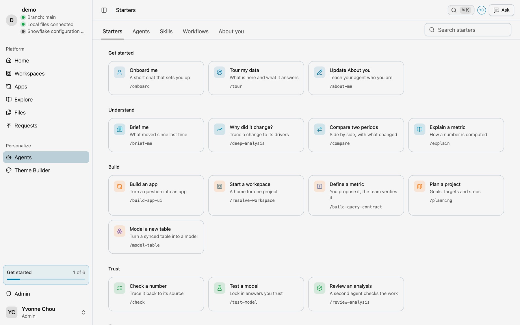Click the Get started progress bar
Screen dimensions: 520x325
tap(46, 279)
